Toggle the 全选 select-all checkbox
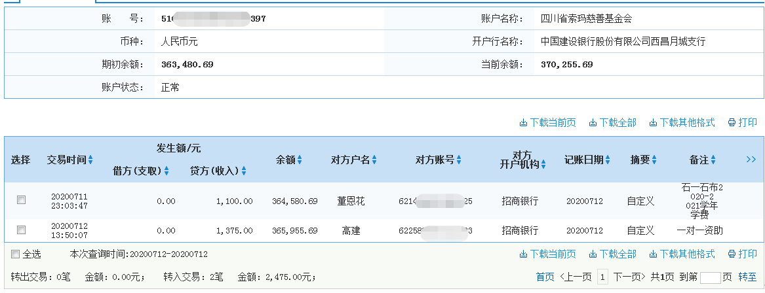 15,254
